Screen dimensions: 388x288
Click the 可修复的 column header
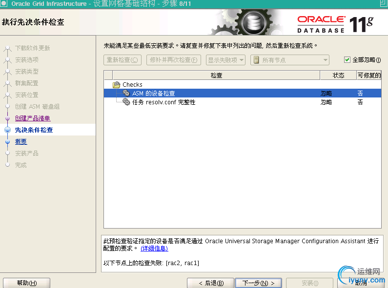pos(369,76)
